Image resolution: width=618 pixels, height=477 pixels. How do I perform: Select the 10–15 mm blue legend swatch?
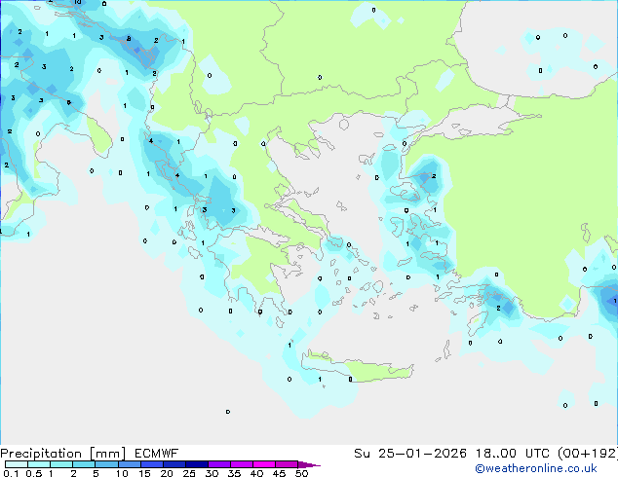130,464
